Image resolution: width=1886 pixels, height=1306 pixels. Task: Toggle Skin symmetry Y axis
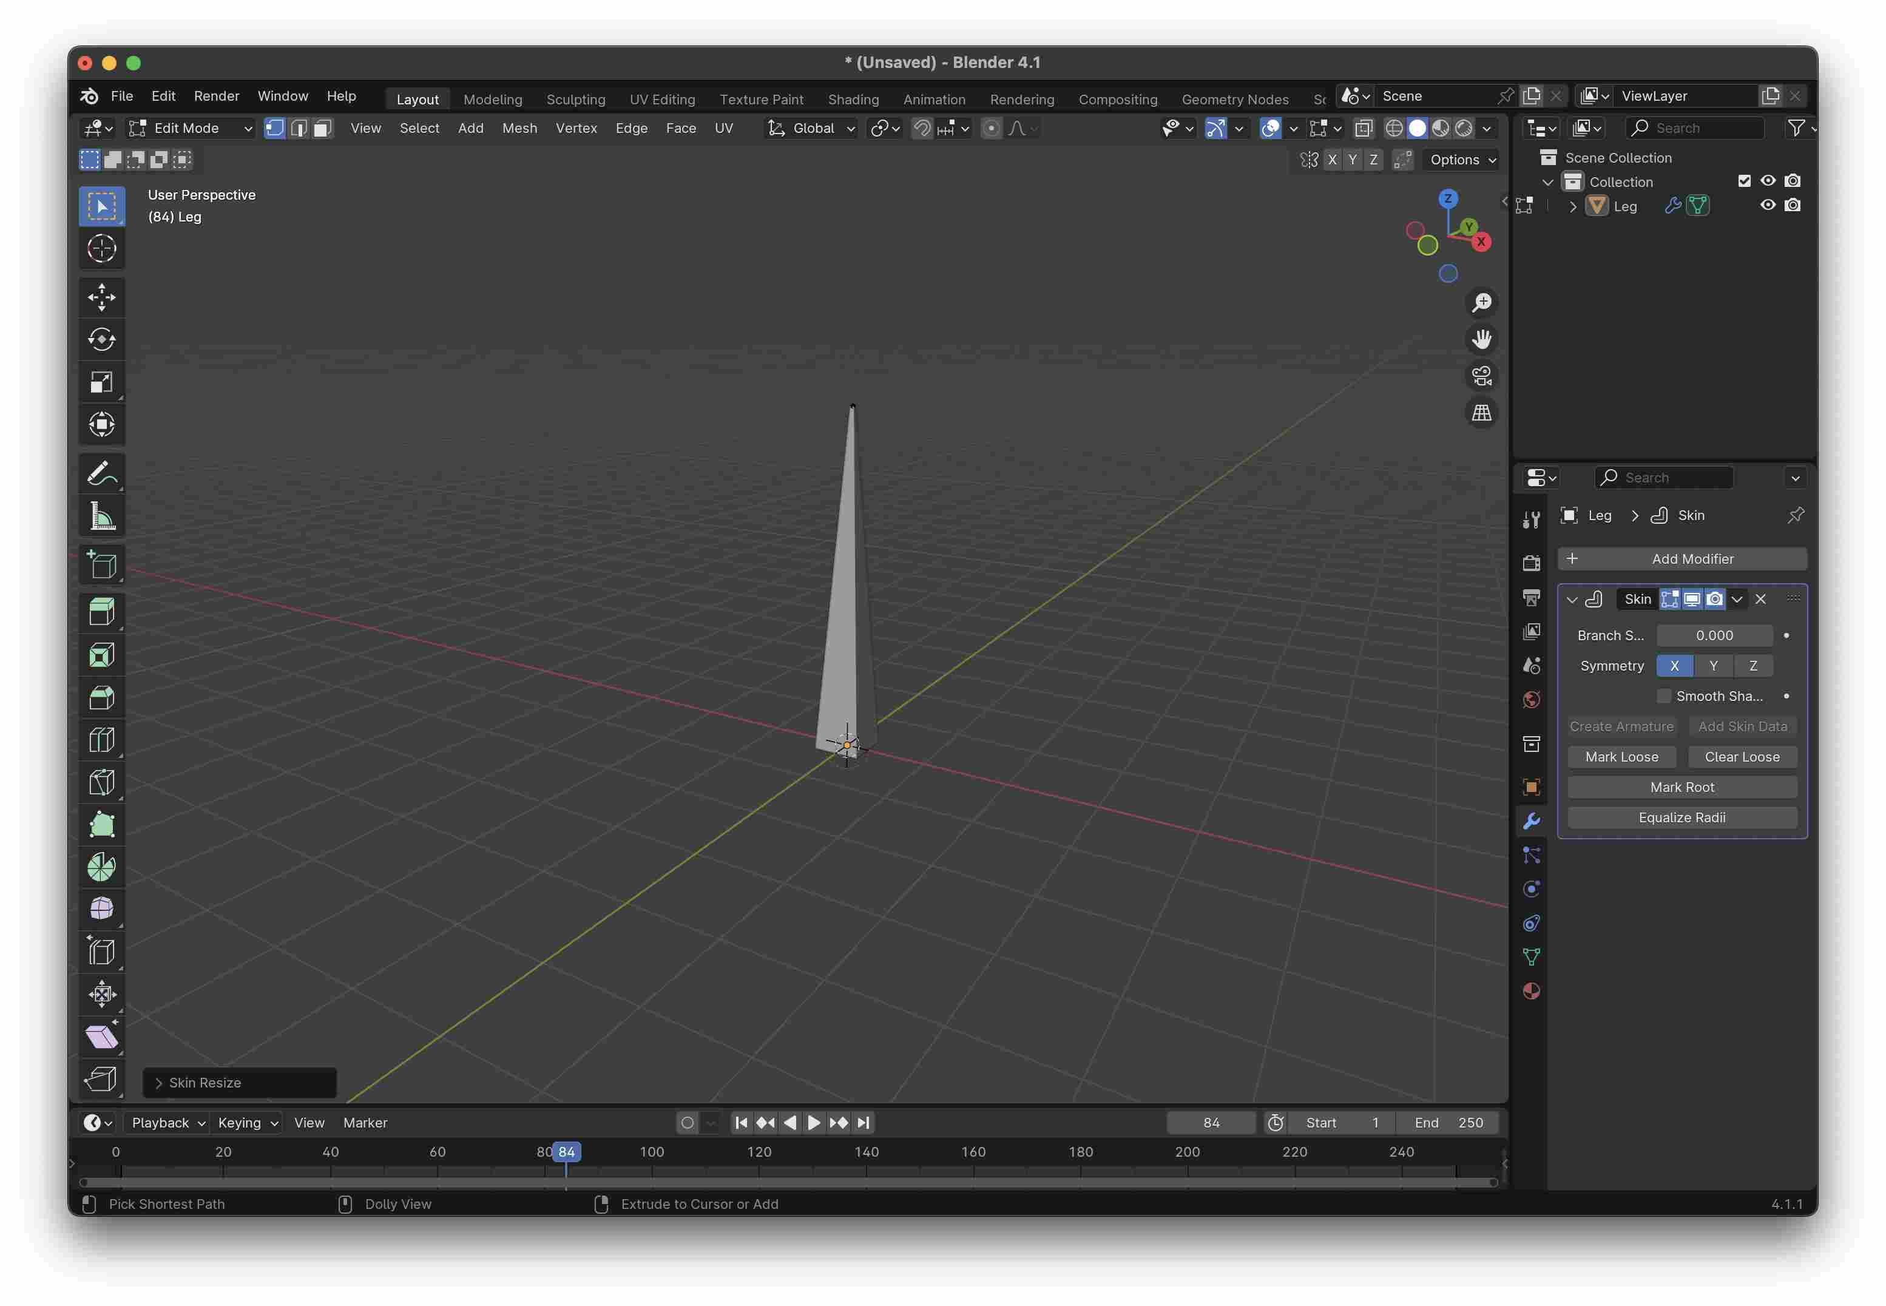click(1713, 666)
